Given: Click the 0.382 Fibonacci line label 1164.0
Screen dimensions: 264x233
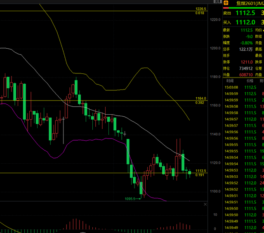Looking at the screenshot, I should [x=200, y=99].
